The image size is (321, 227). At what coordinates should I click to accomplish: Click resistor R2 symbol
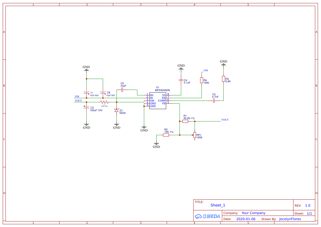pos(166,135)
